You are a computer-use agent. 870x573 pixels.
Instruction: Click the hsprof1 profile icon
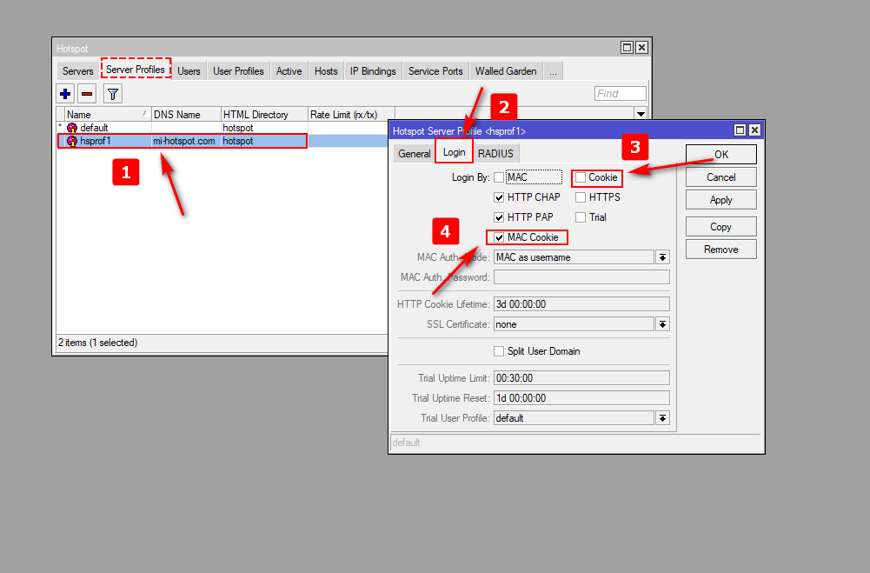coord(72,141)
